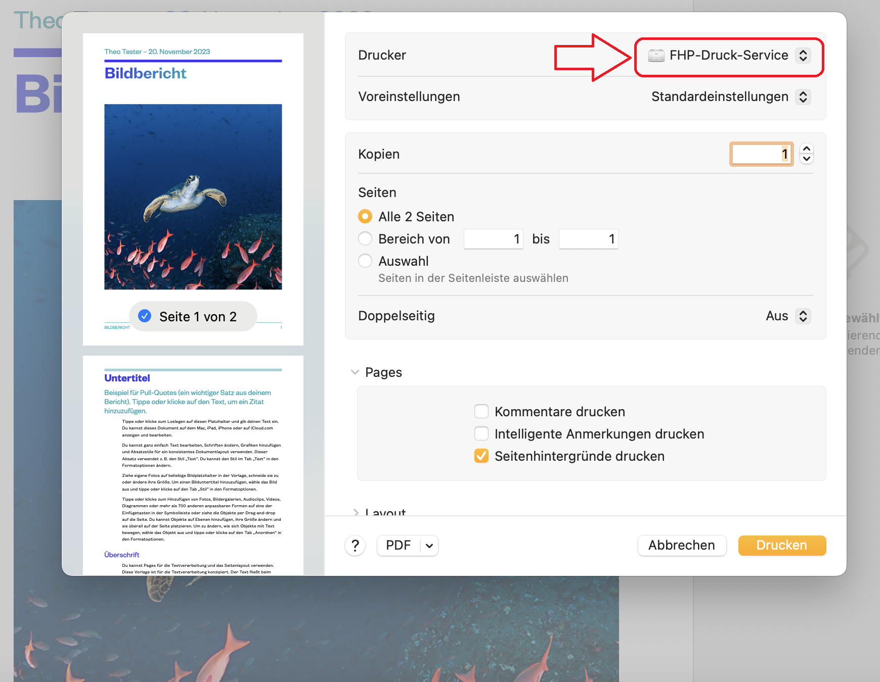
Task: Click the PDF button
Action: pos(399,546)
